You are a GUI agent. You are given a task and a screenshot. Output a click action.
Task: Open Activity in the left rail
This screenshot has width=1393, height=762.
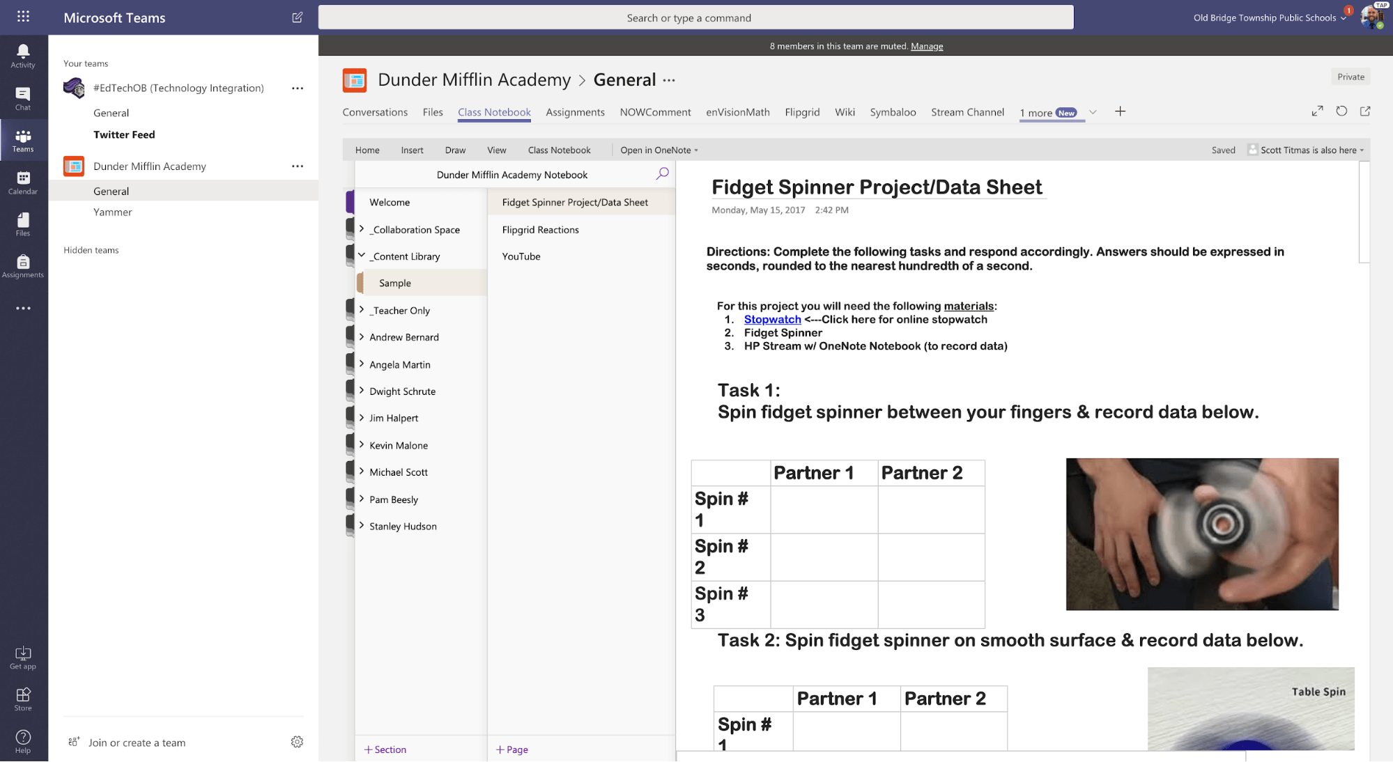[x=23, y=56]
